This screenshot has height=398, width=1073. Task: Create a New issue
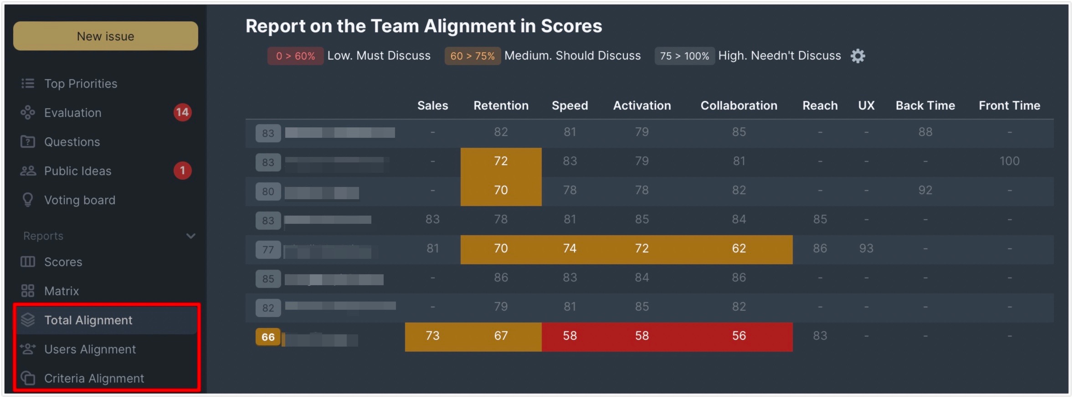click(x=106, y=36)
